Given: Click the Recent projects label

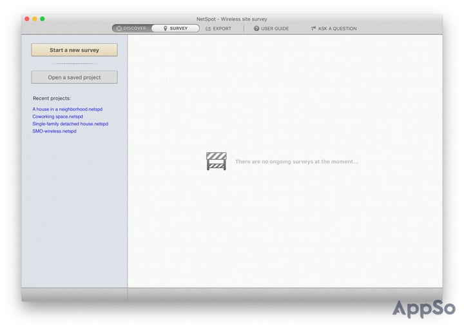Looking at the screenshot, I should [x=52, y=98].
